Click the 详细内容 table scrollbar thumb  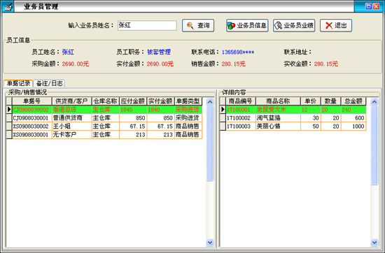click(374, 145)
